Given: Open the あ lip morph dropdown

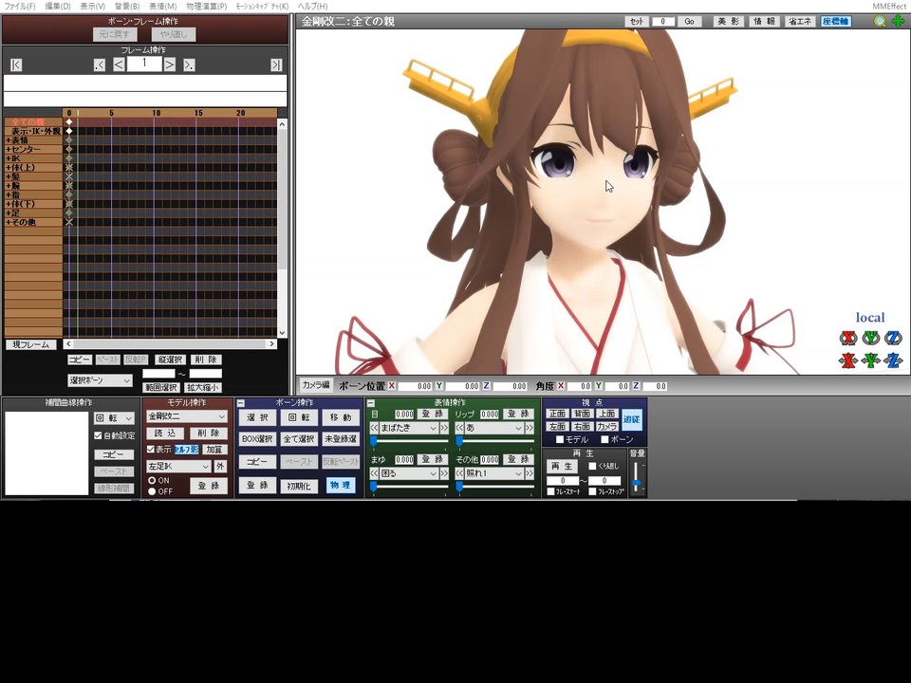Looking at the screenshot, I should point(494,428).
